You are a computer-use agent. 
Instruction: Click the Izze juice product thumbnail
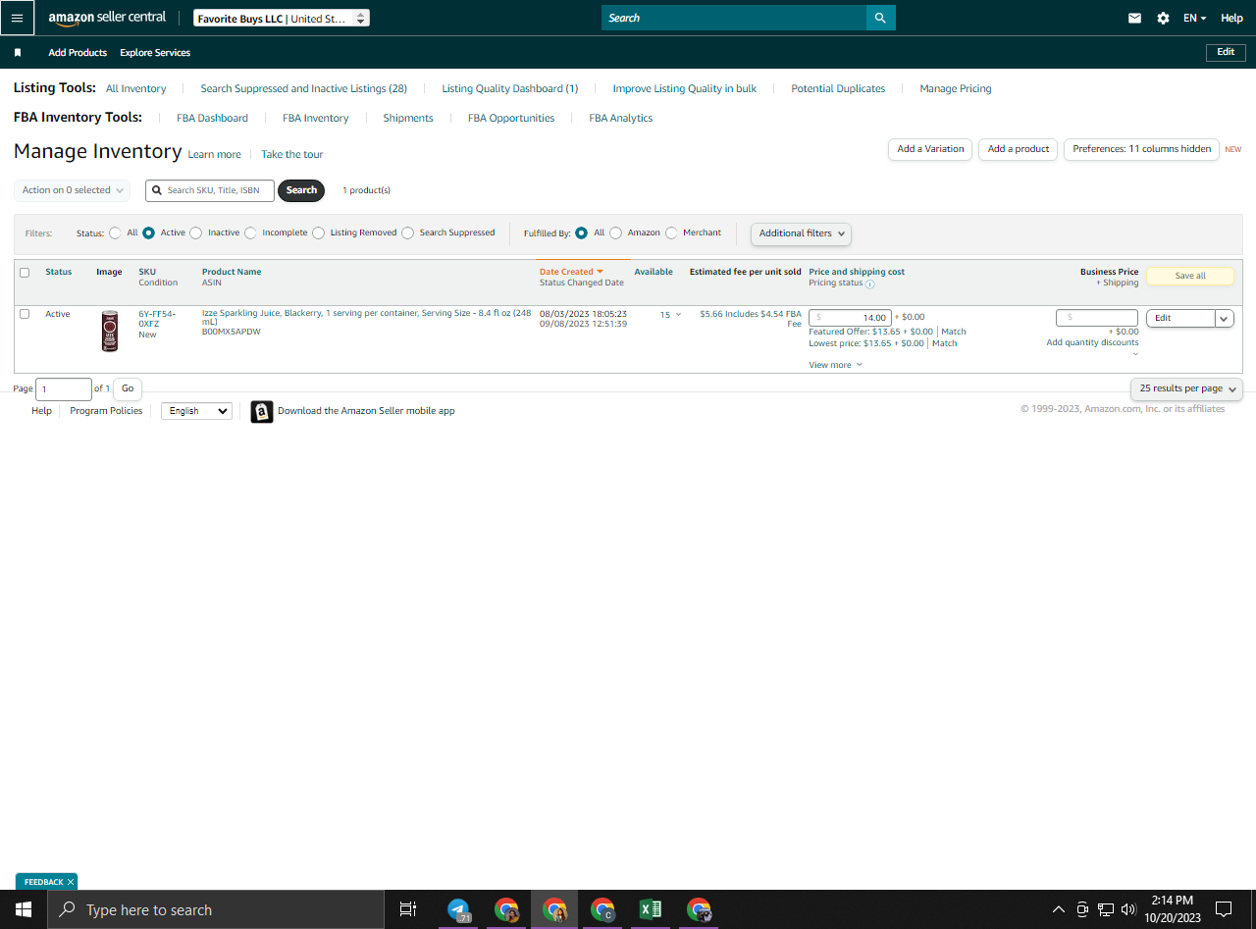point(110,331)
